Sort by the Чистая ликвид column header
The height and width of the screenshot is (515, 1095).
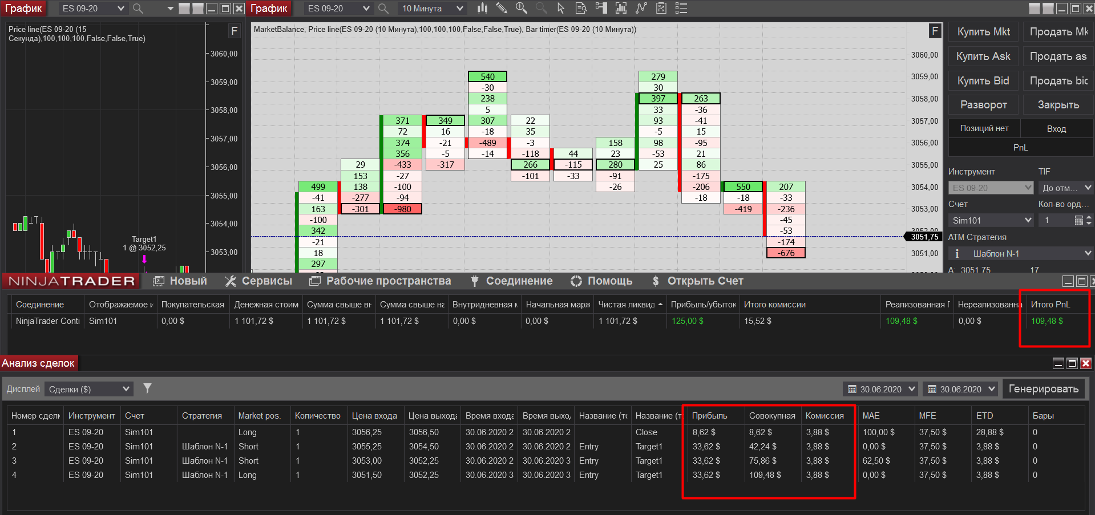click(629, 305)
